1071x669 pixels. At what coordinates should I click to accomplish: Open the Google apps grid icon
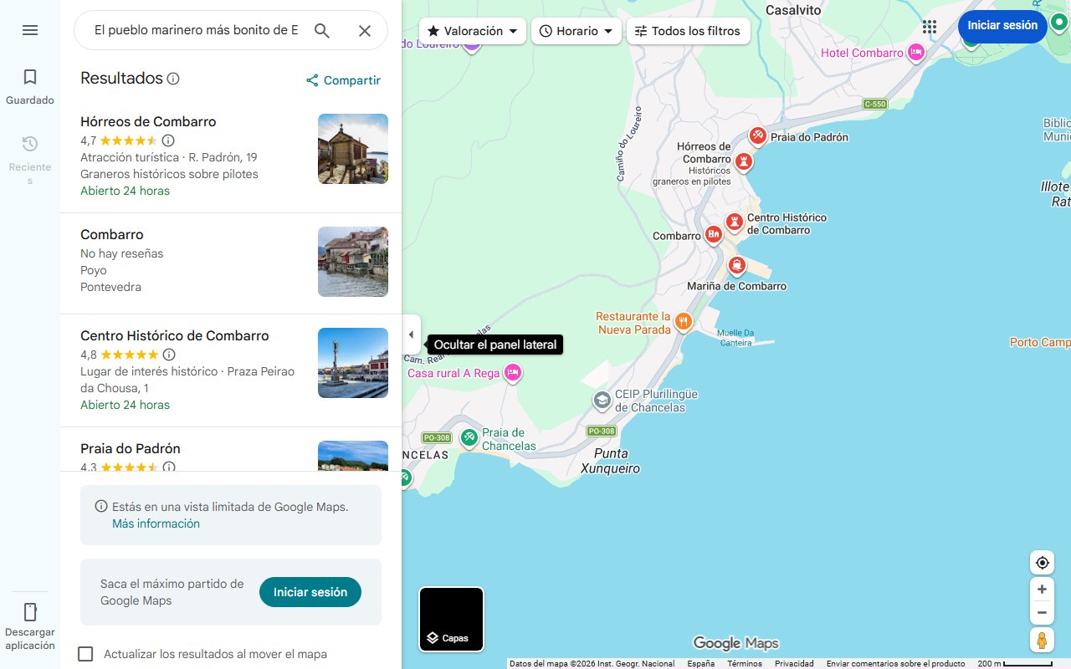coord(929,27)
